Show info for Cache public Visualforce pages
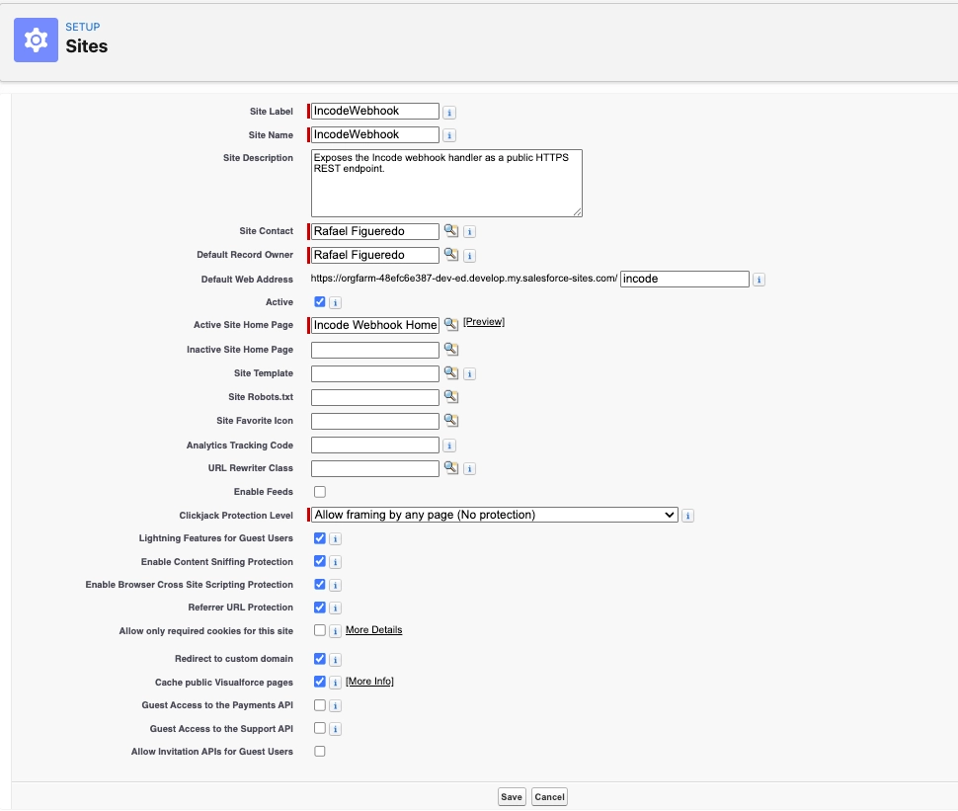The width and height of the screenshot is (958, 811). (x=335, y=683)
